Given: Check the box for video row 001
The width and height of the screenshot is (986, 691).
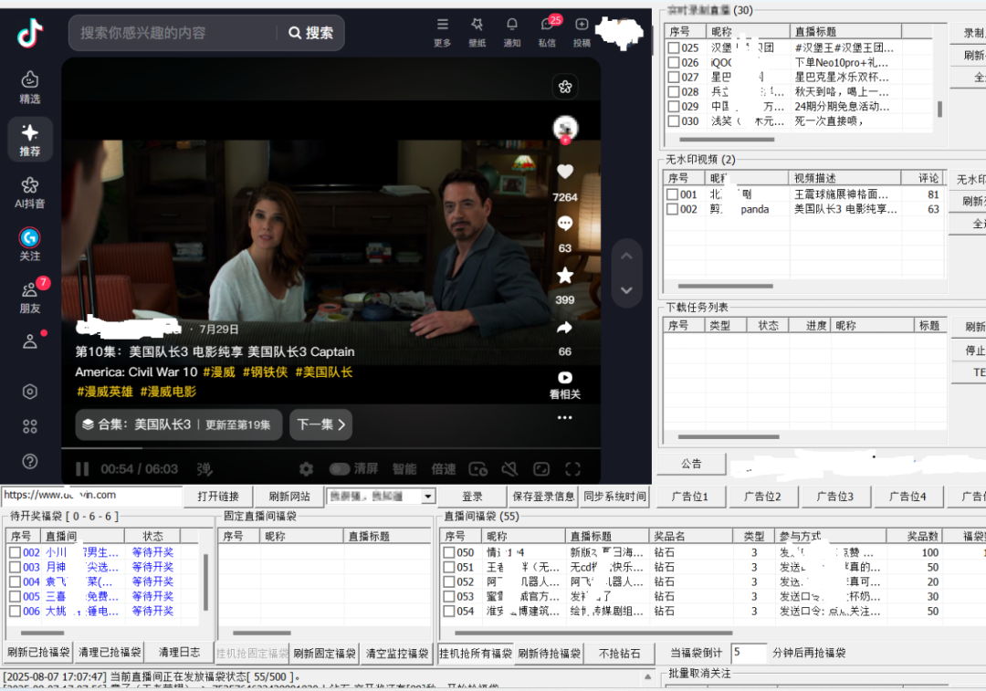Looking at the screenshot, I should pos(672,195).
